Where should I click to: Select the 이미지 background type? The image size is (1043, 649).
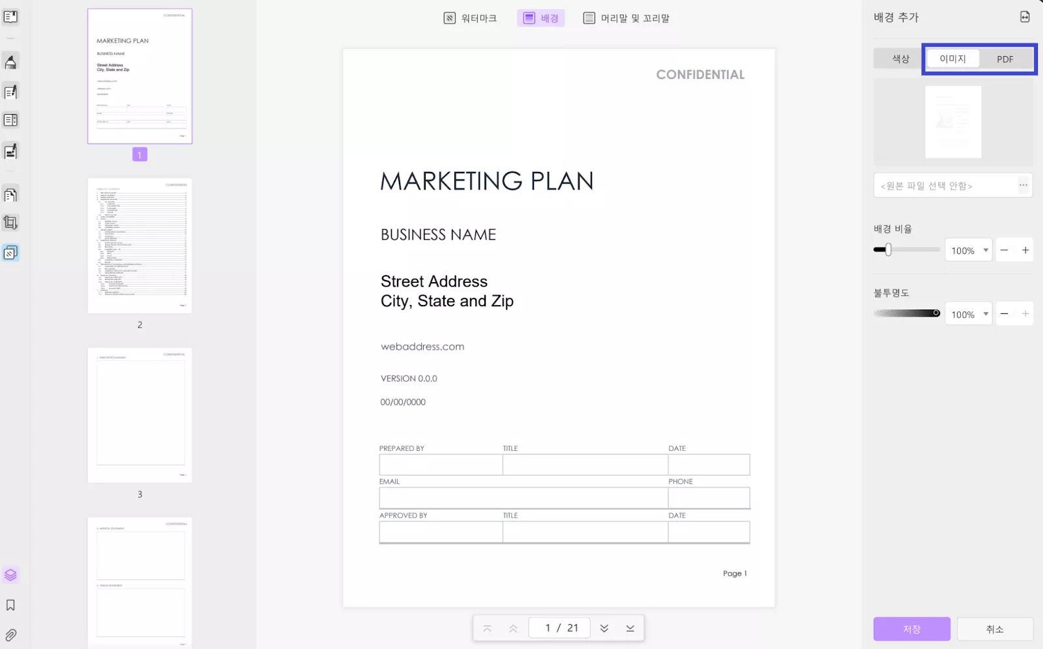[952, 59]
